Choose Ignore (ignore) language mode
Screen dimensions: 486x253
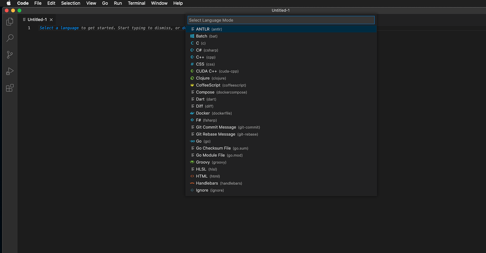click(281, 190)
